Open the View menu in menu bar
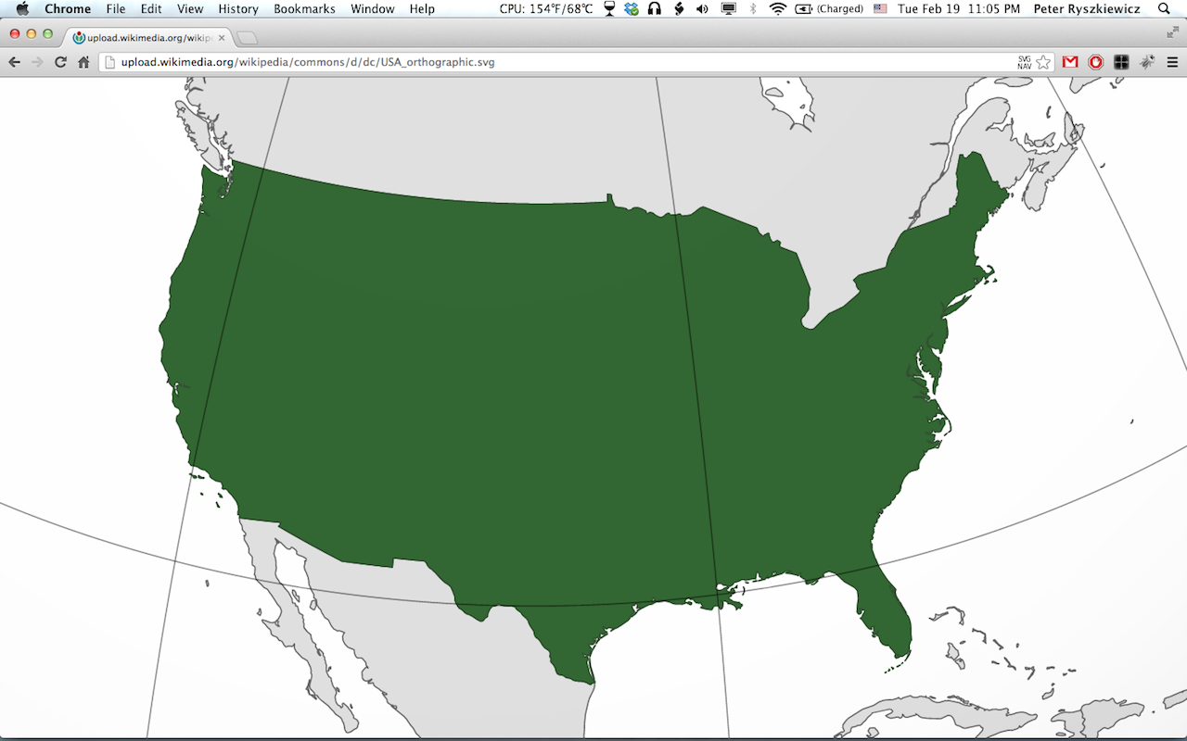The height and width of the screenshot is (741, 1187). coord(190,8)
